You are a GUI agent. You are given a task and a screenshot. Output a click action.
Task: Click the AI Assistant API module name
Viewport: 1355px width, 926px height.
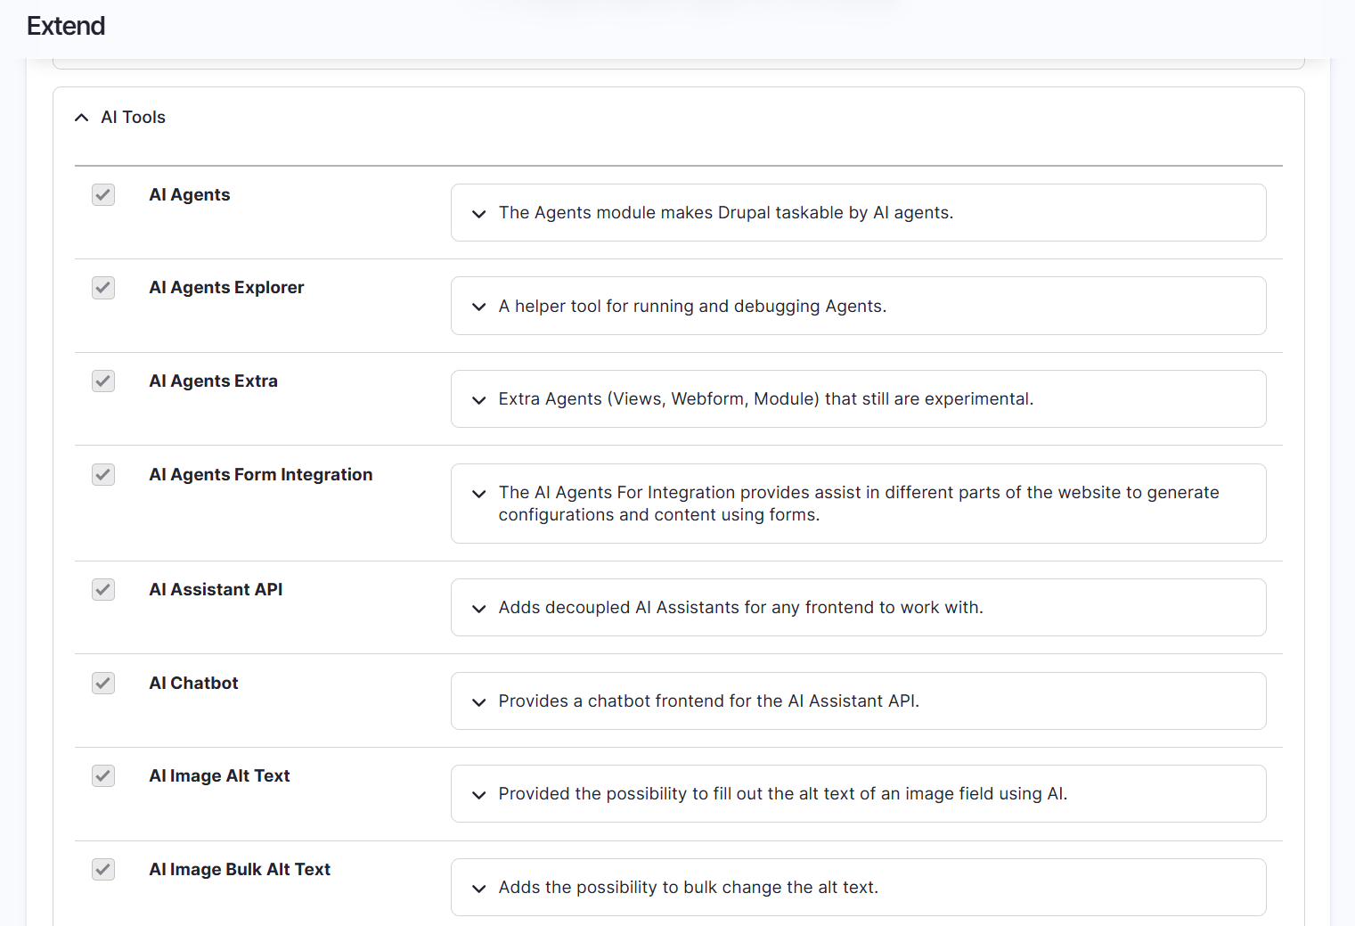[x=216, y=589]
